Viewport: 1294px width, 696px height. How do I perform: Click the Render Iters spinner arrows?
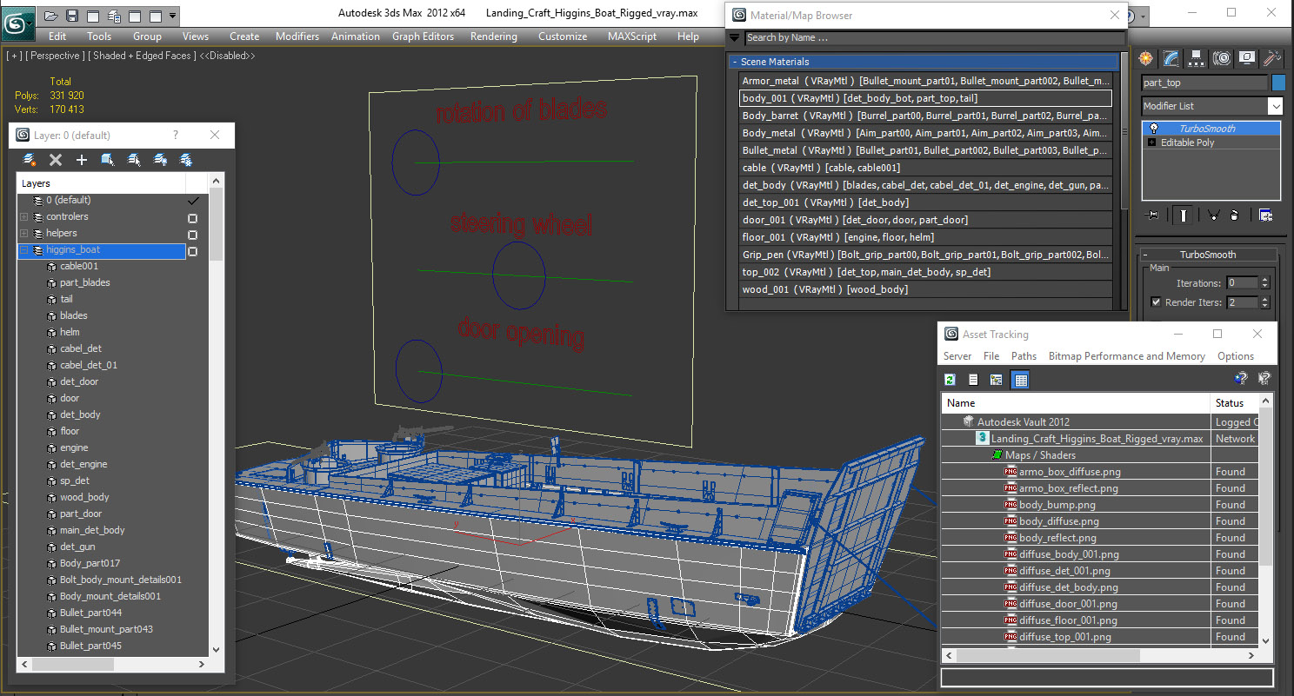coord(1264,302)
